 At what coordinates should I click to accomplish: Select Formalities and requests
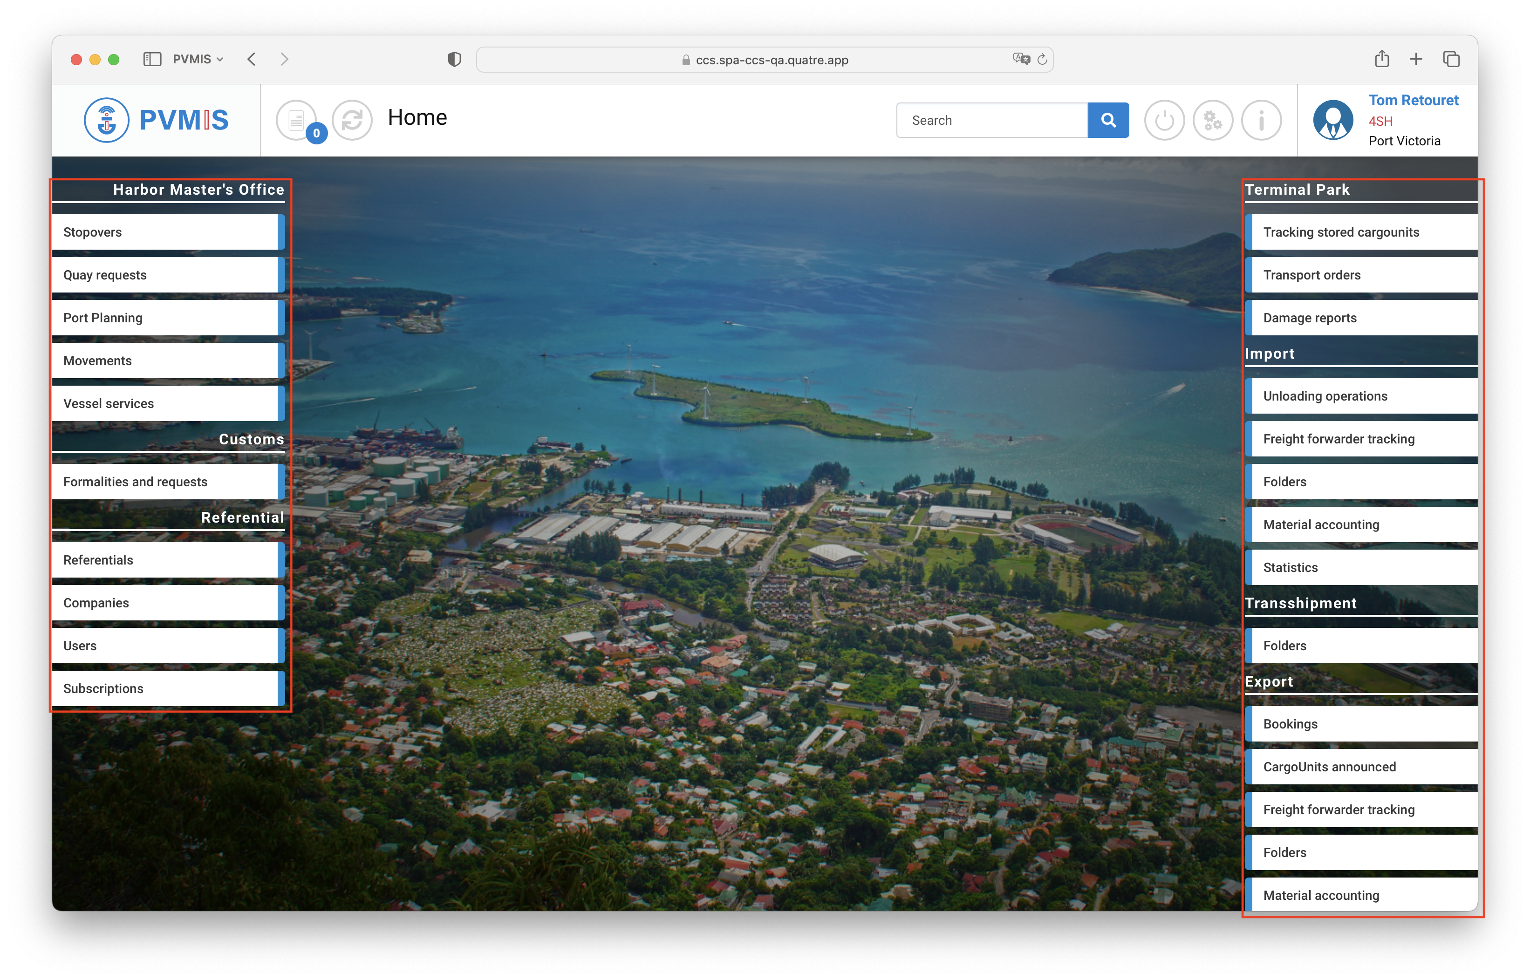click(168, 482)
